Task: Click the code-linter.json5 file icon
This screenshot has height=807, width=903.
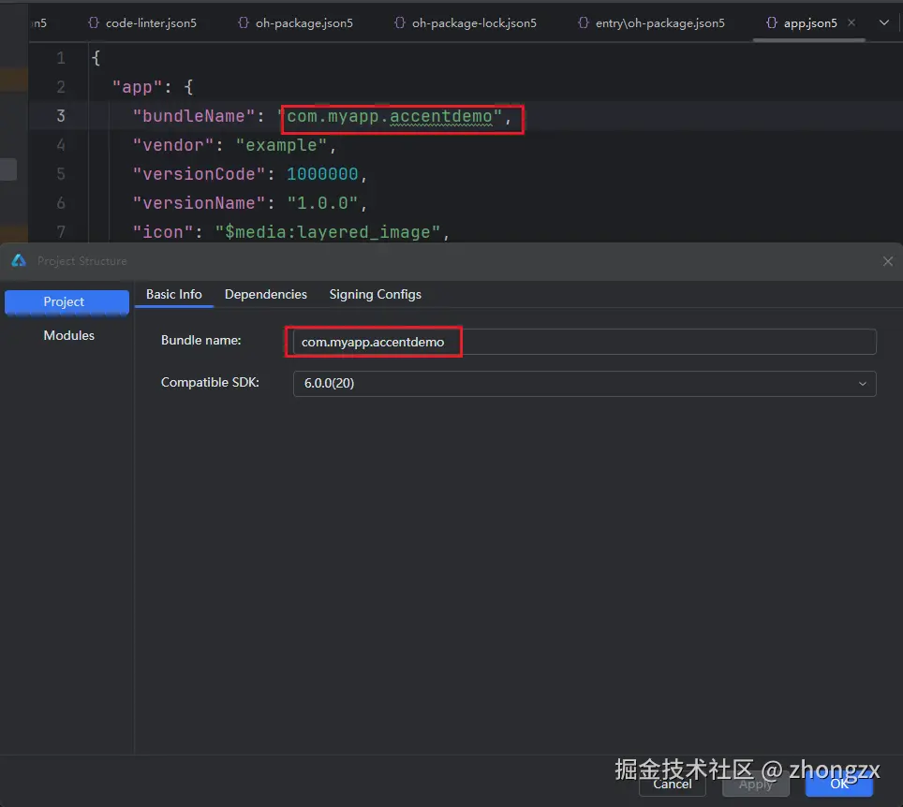Action: 94,23
